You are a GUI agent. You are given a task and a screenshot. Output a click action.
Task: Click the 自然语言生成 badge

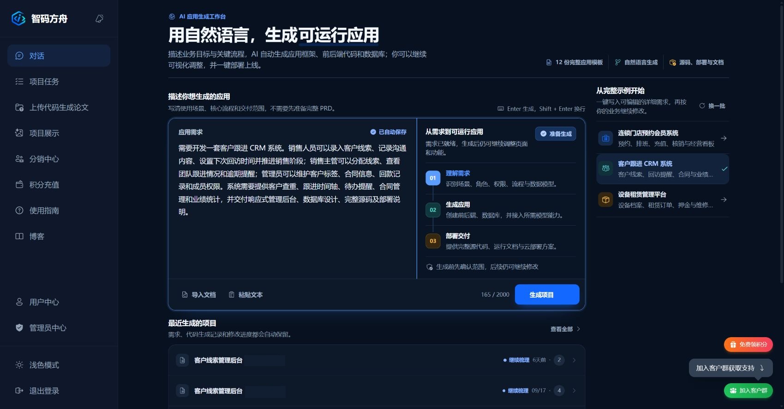(x=636, y=62)
